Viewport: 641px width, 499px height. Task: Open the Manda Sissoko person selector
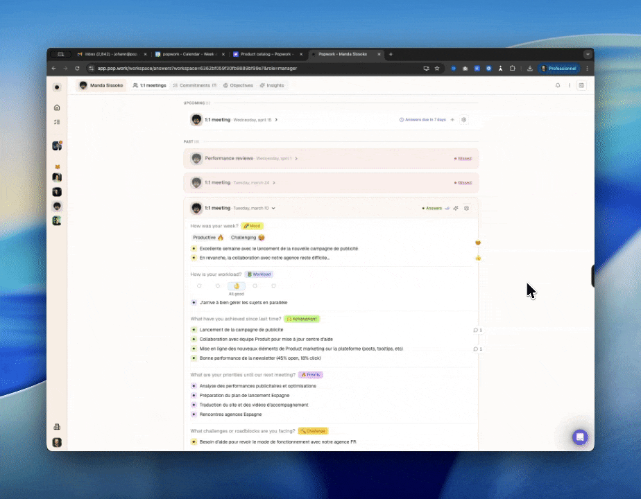[x=101, y=85]
